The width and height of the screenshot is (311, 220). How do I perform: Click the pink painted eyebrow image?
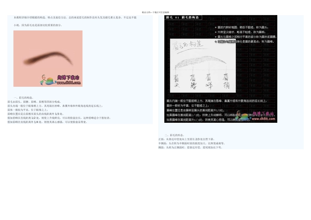tap(48, 59)
